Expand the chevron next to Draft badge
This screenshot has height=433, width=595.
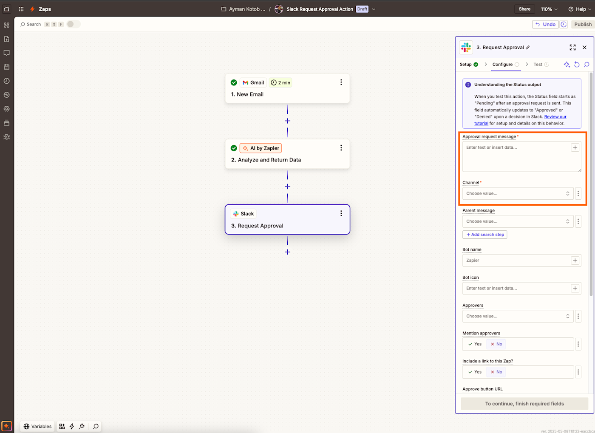coord(374,9)
